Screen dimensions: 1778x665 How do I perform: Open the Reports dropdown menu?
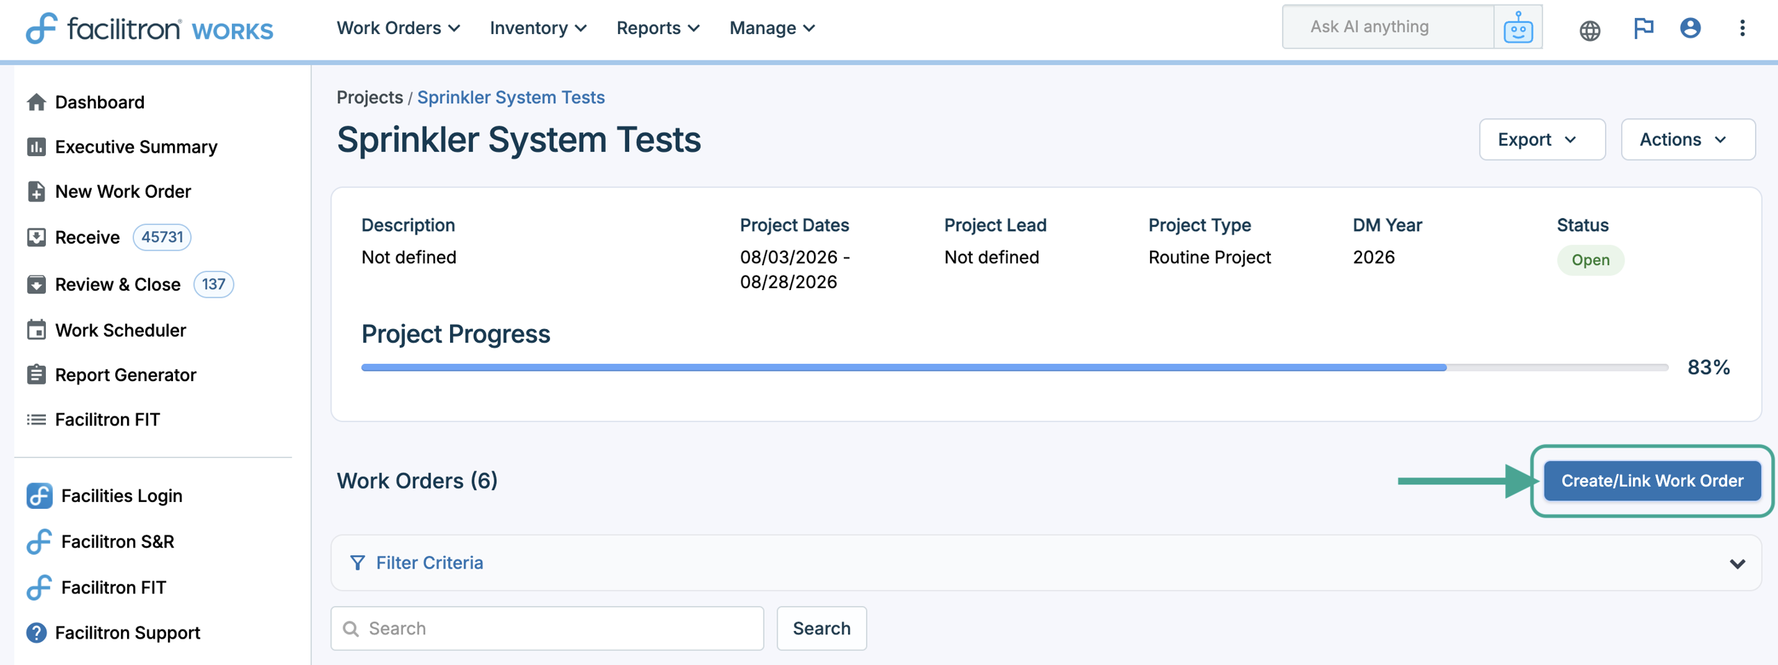pos(658,28)
